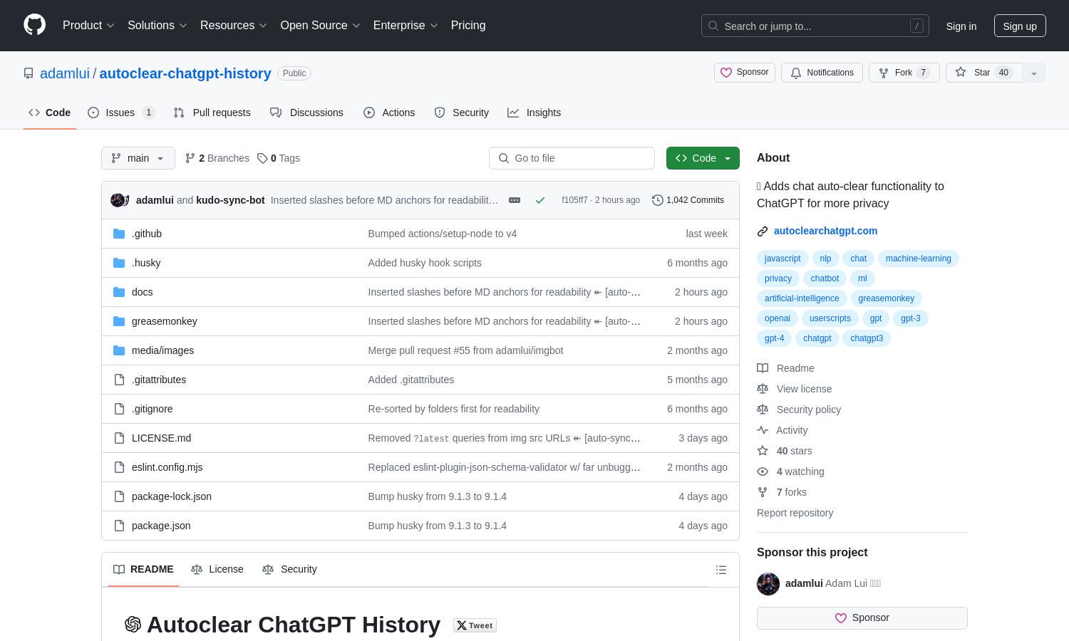1069x641 pixels.
Task: Open LICENSE.md file
Action: pos(161,438)
